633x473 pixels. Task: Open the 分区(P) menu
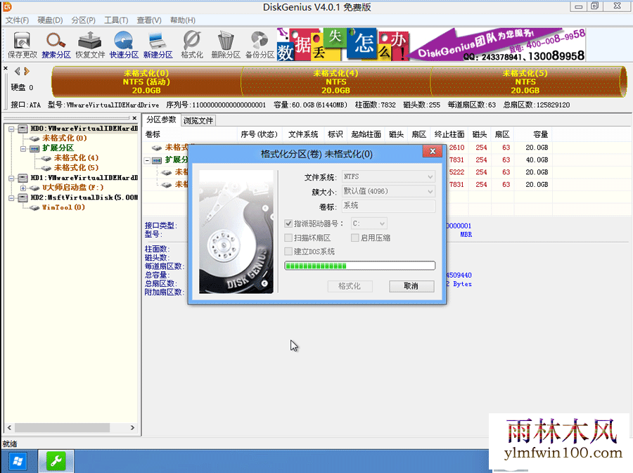pyautogui.click(x=83, y=20)
